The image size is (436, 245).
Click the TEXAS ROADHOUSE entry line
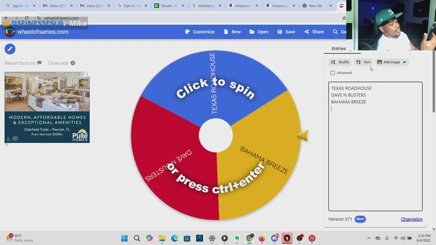click(x=352, y=88)
